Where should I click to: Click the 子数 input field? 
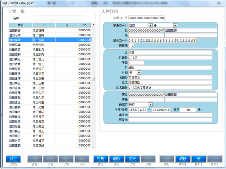(x=136, y=63)
